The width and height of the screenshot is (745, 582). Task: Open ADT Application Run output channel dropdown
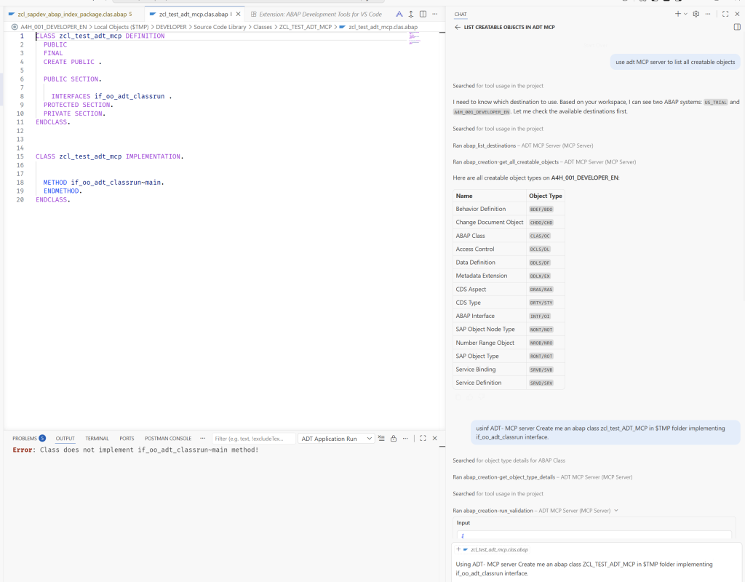point(336,439)
